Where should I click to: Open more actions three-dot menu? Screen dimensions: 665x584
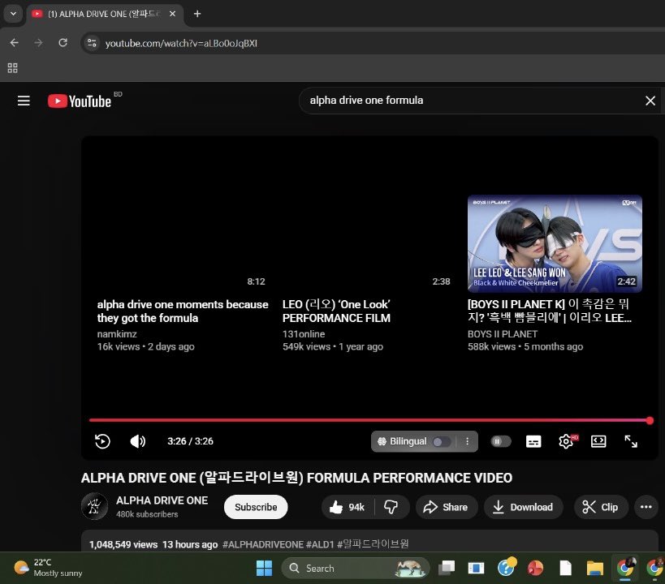pyautogui.click(x=646, y=507)
